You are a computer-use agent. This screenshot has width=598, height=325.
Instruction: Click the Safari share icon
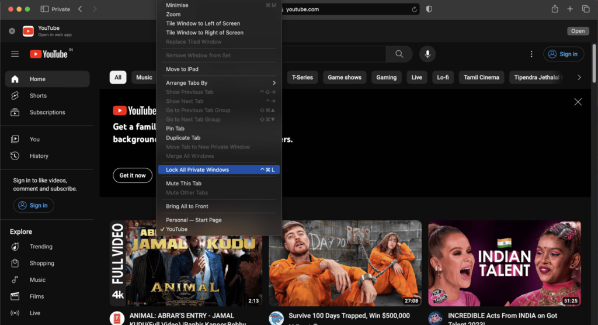pyautogui.click(x=555, y=9)
